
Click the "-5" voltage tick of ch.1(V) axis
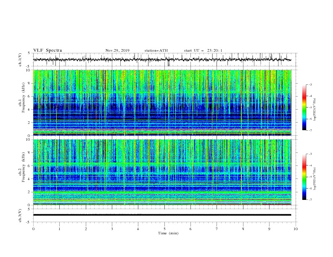click(x=29, y=66)
